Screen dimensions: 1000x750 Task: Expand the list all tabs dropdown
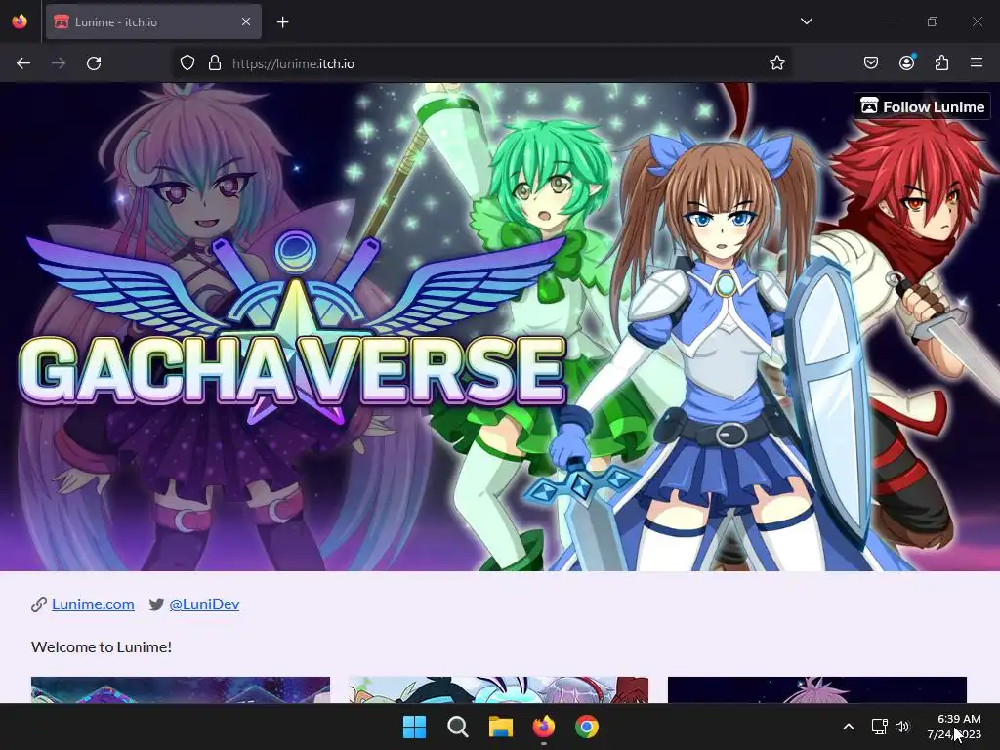pos(807,21)
